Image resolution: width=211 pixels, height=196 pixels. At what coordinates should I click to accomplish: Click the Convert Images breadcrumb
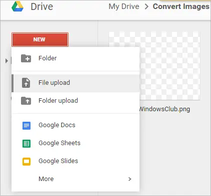(x=181, y=6)
